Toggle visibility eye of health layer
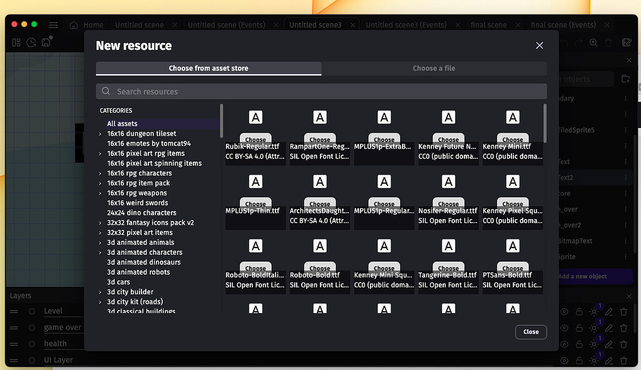 [x=564, y=344]
